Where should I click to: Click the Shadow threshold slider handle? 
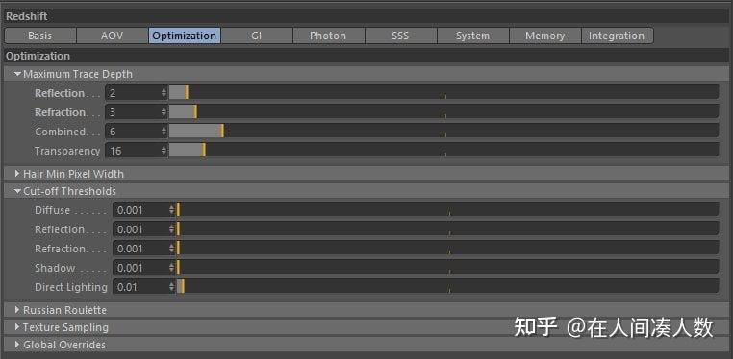pos(179,267)
